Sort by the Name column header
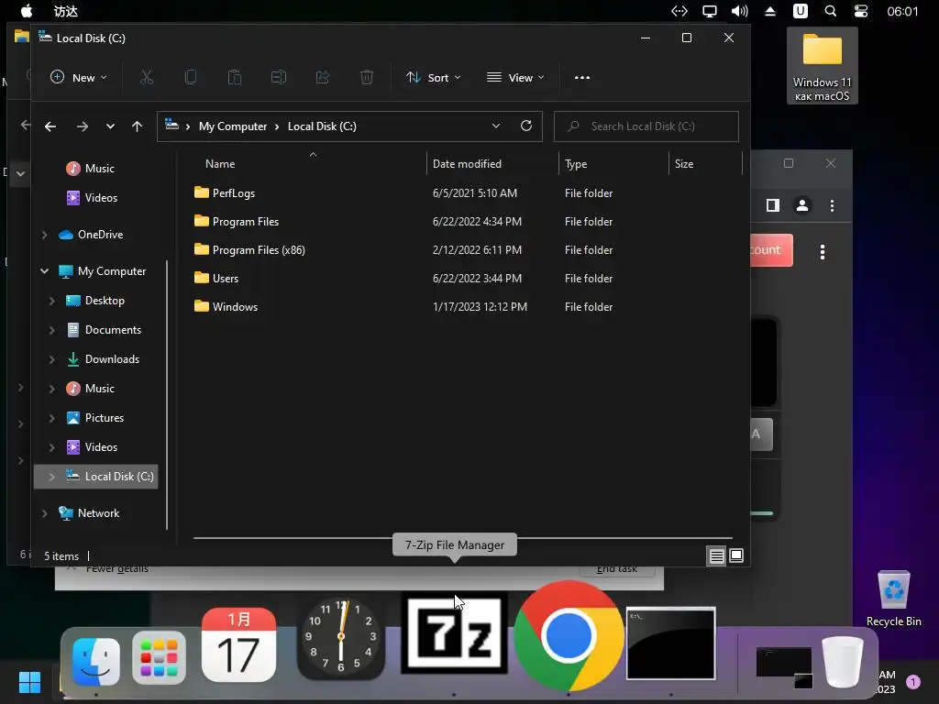Image resolution: width=939 pixels, height=704 pixels. 220,163
